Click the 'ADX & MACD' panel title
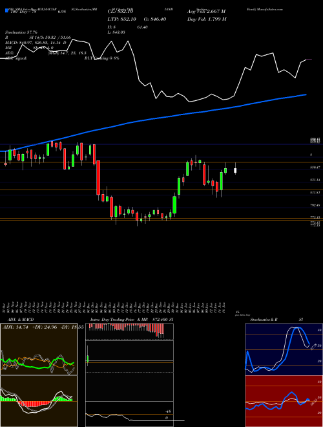The width and height of the screenshot is (323, 427). (x=21, y=320)
